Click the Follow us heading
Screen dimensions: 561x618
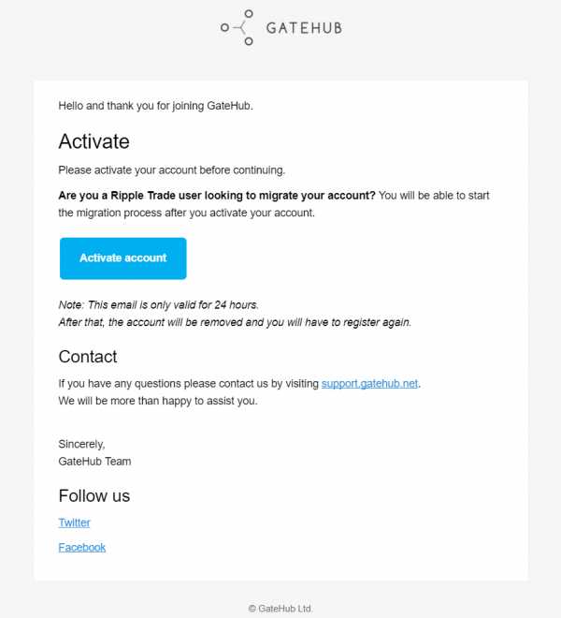[94, 496]
